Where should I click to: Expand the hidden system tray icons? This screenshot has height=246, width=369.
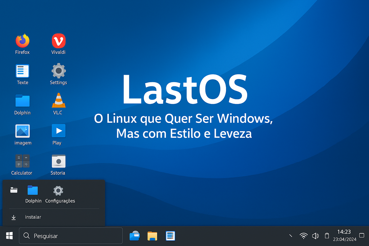point(291,236)
